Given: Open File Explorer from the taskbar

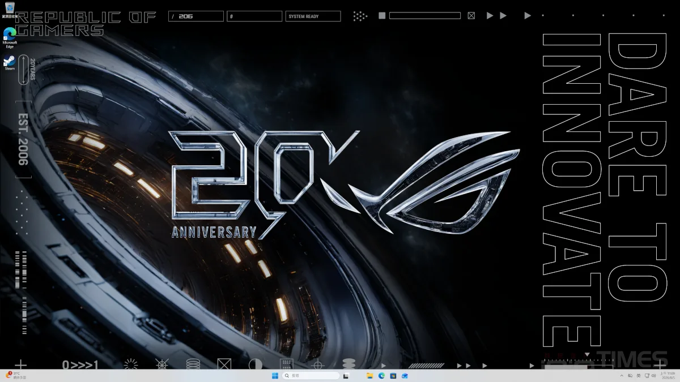Looking at the screenshot, I should (369, 376).
